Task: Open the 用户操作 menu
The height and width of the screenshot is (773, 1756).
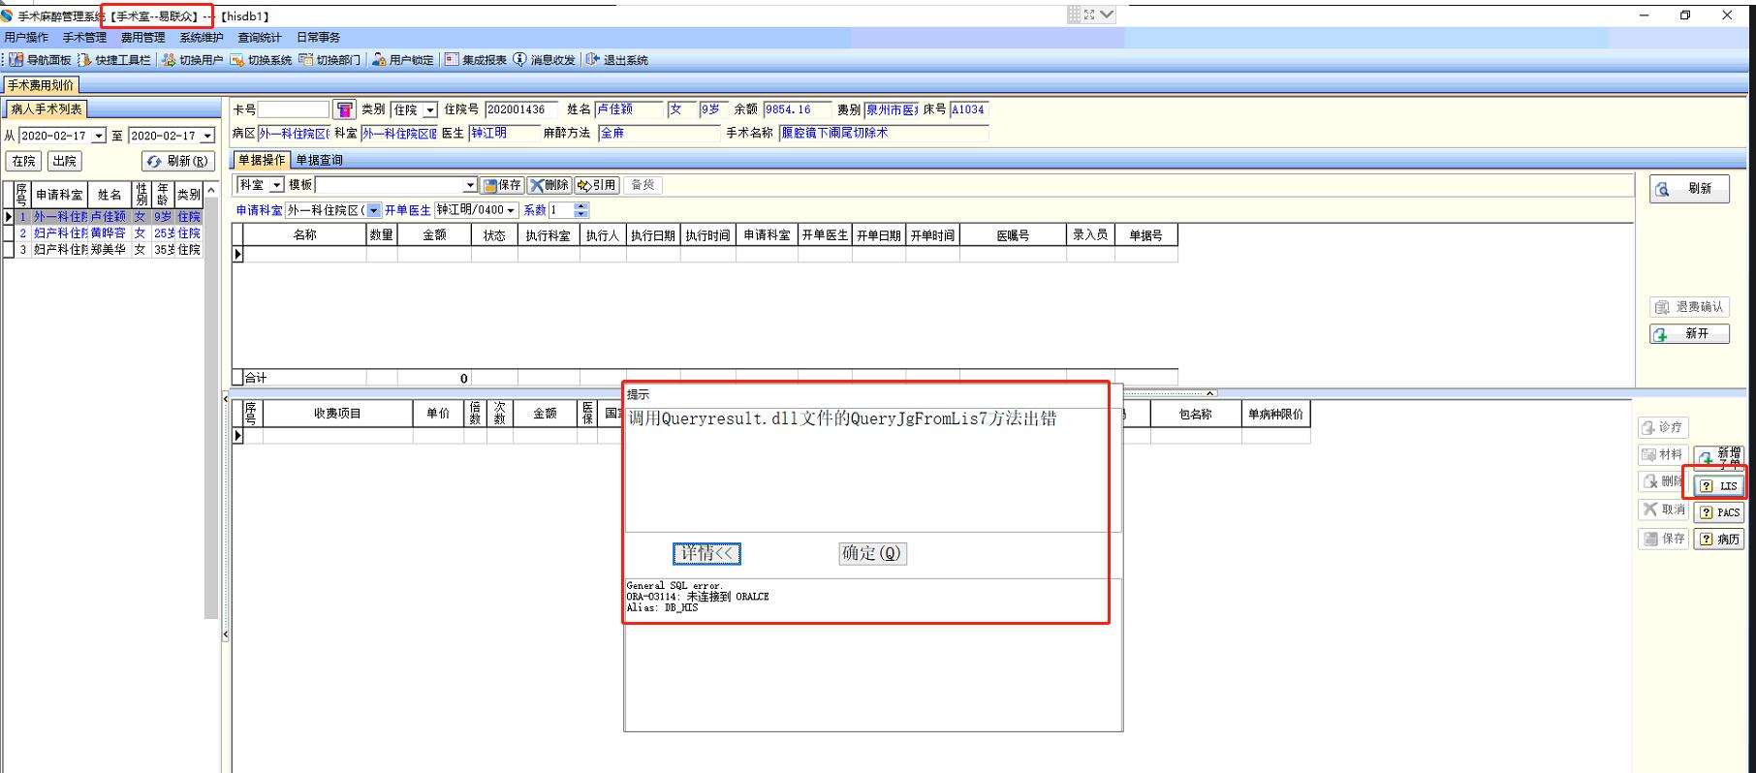Action: pyautogui.click(x=26, y=38)
